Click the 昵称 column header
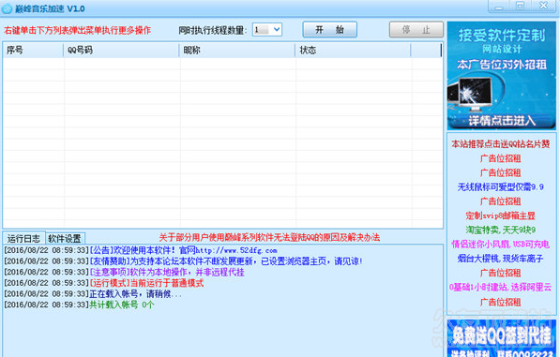Screen dimensions: 560x357 pyautogui.click(x=237, y=51)
